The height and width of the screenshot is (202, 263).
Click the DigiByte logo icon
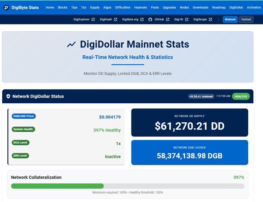[6, 8]
